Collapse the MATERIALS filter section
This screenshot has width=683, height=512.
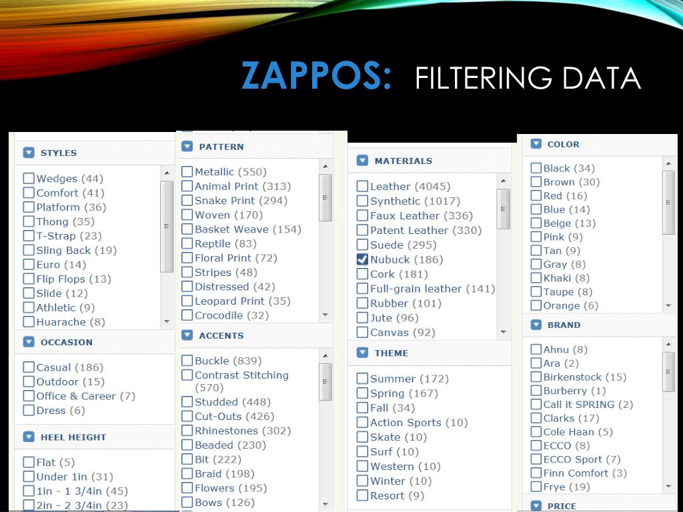point(362,161)
